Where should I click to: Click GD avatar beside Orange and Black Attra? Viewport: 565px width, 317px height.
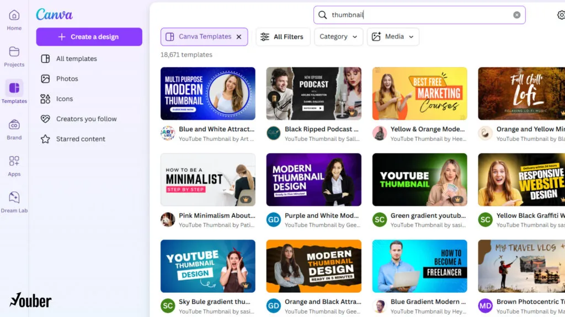click(x=274, y=306)
